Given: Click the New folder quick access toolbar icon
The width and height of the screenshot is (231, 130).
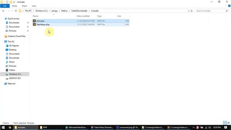Looking at the screenshot, I should (11, 2).
